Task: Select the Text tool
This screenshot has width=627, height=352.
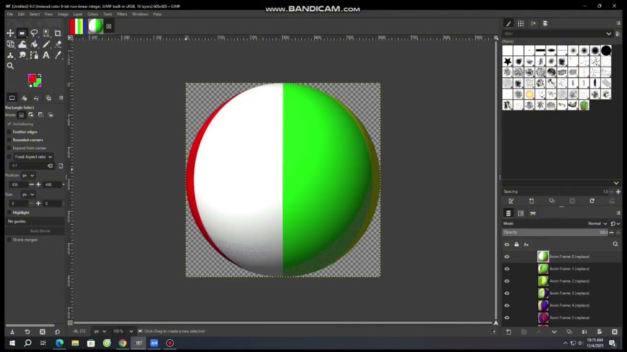Action: click(x=46, y=56)
